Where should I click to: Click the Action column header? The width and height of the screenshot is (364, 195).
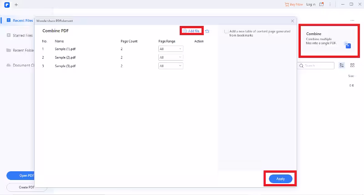click(x=199, y=41)
